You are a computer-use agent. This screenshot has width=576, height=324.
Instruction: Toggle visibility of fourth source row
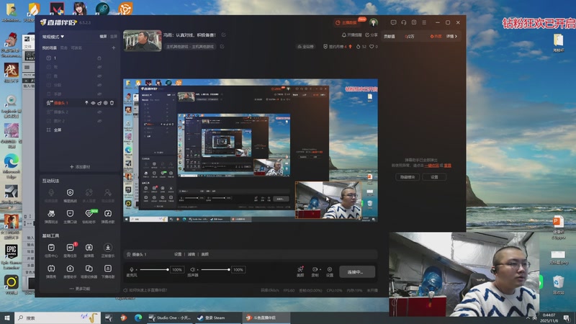coord(99,85)
